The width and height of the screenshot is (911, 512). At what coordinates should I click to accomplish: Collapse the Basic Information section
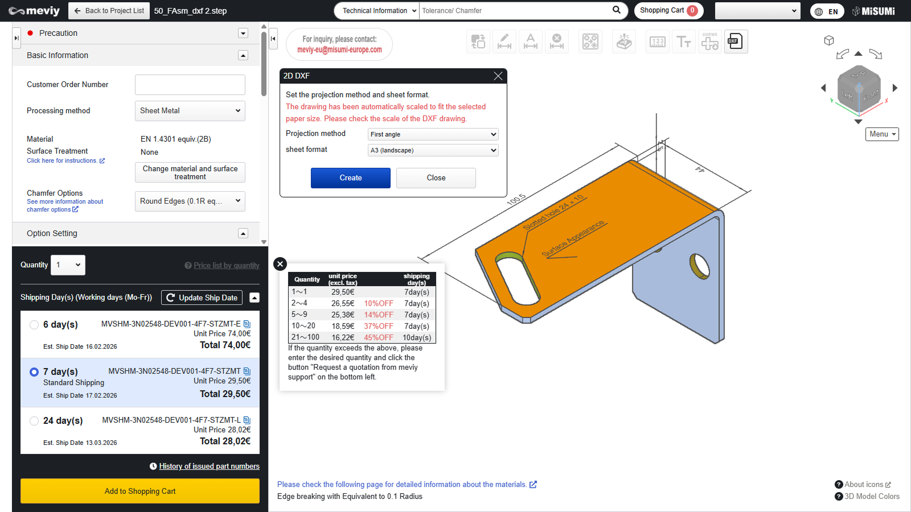coord(243,55)
